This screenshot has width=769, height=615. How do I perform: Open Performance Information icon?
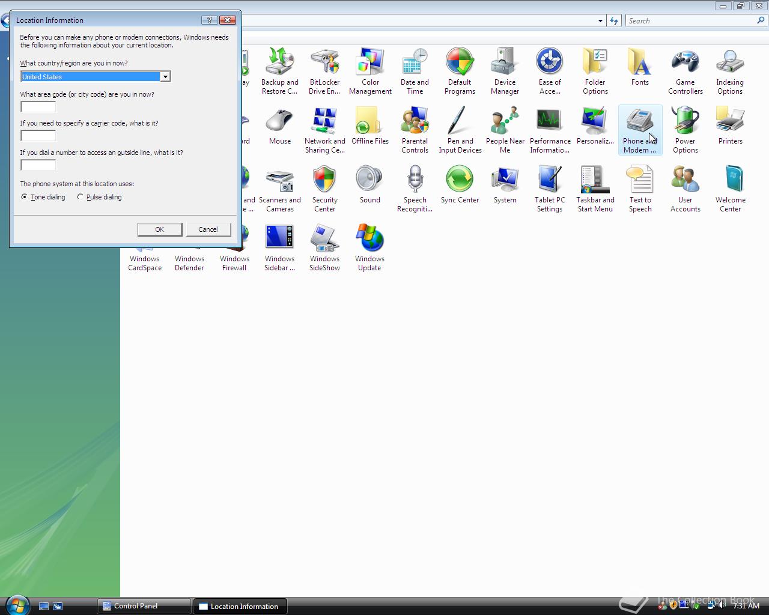click(550, 130)
